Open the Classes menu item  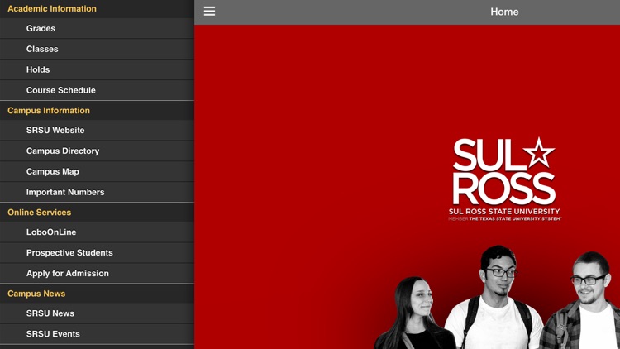[97, 49]
